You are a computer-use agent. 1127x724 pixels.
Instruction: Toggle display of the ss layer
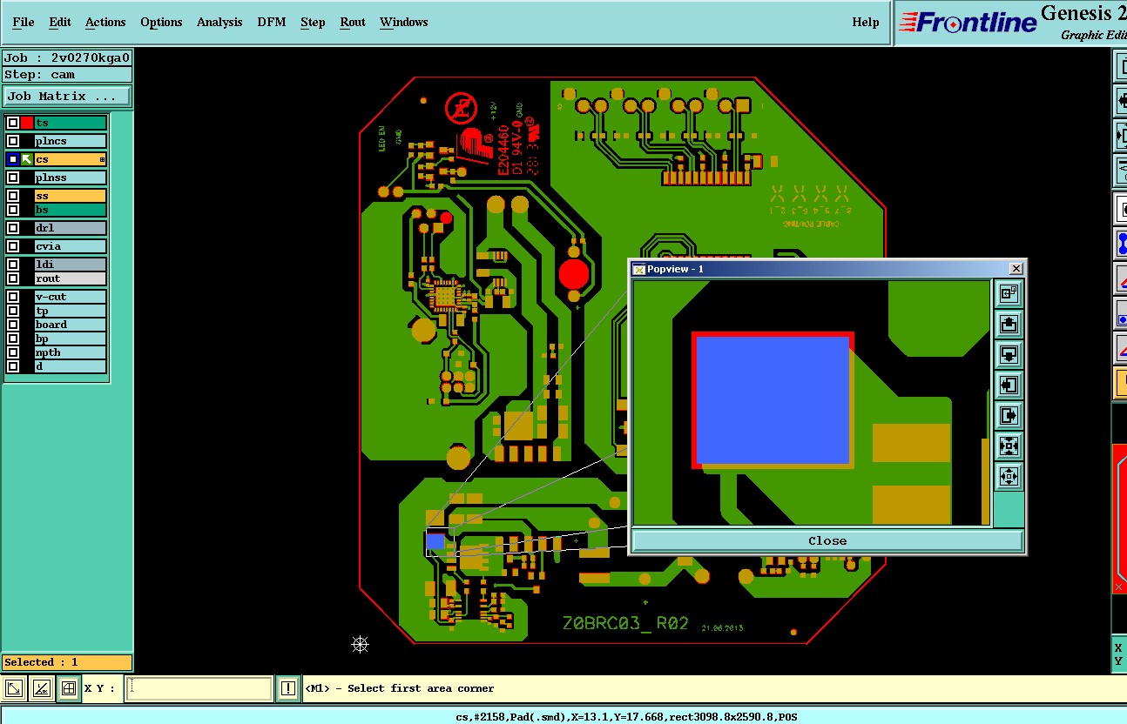coord(13,196)
